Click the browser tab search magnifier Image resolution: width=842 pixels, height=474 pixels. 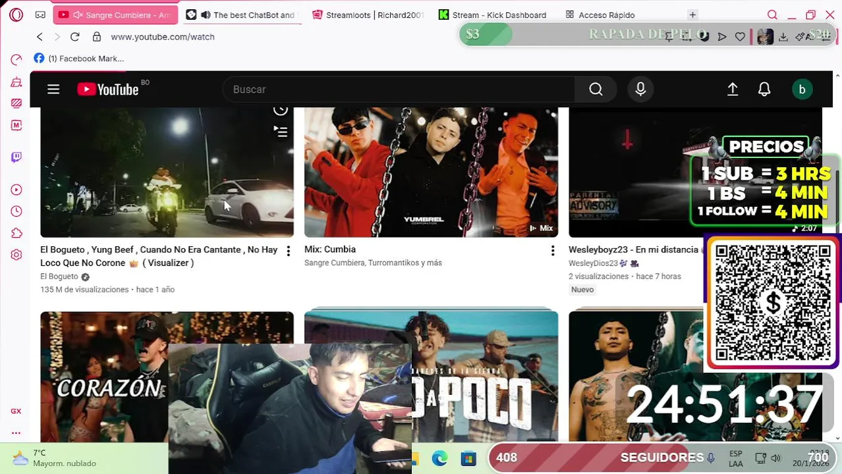(772, 14)
